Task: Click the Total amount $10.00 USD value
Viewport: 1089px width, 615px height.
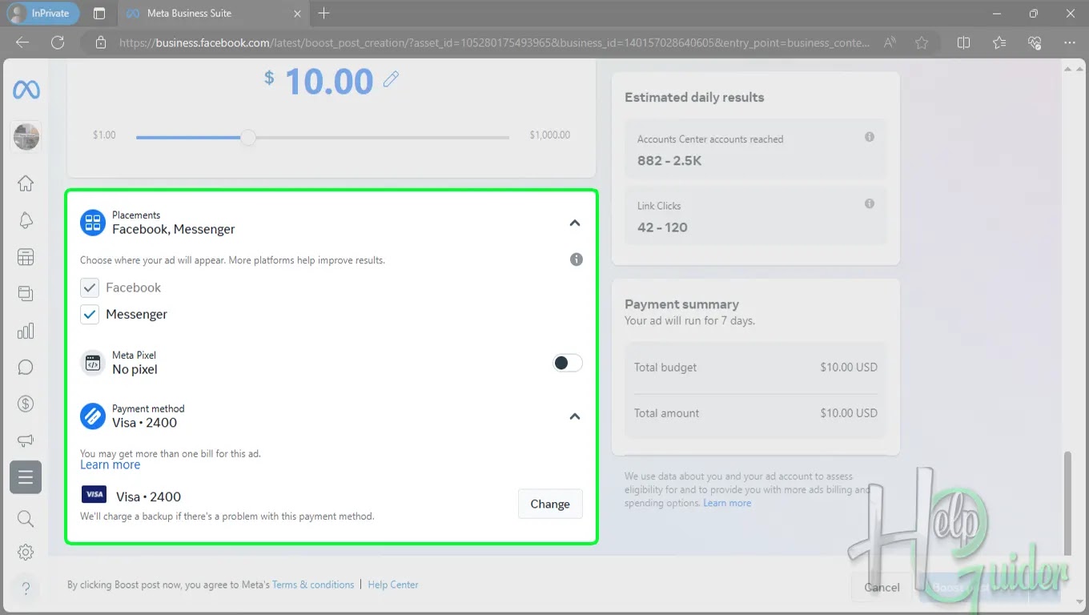Action: 849,413
